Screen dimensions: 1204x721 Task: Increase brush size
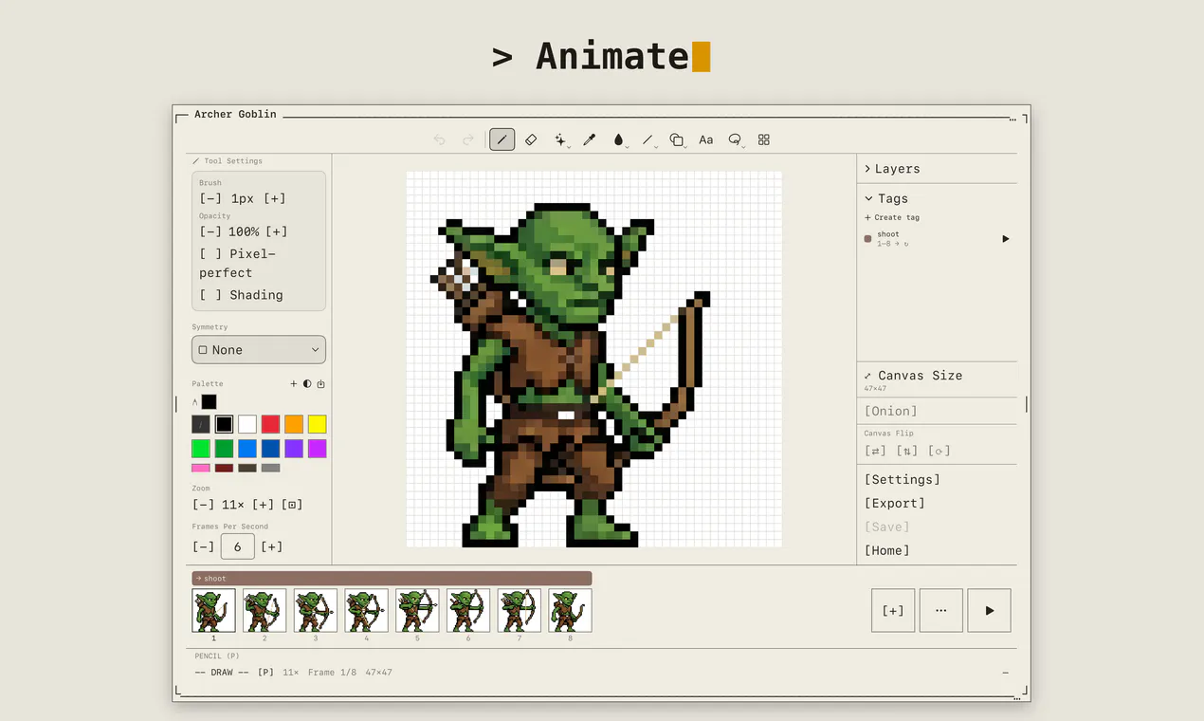[x=275, y=198]
